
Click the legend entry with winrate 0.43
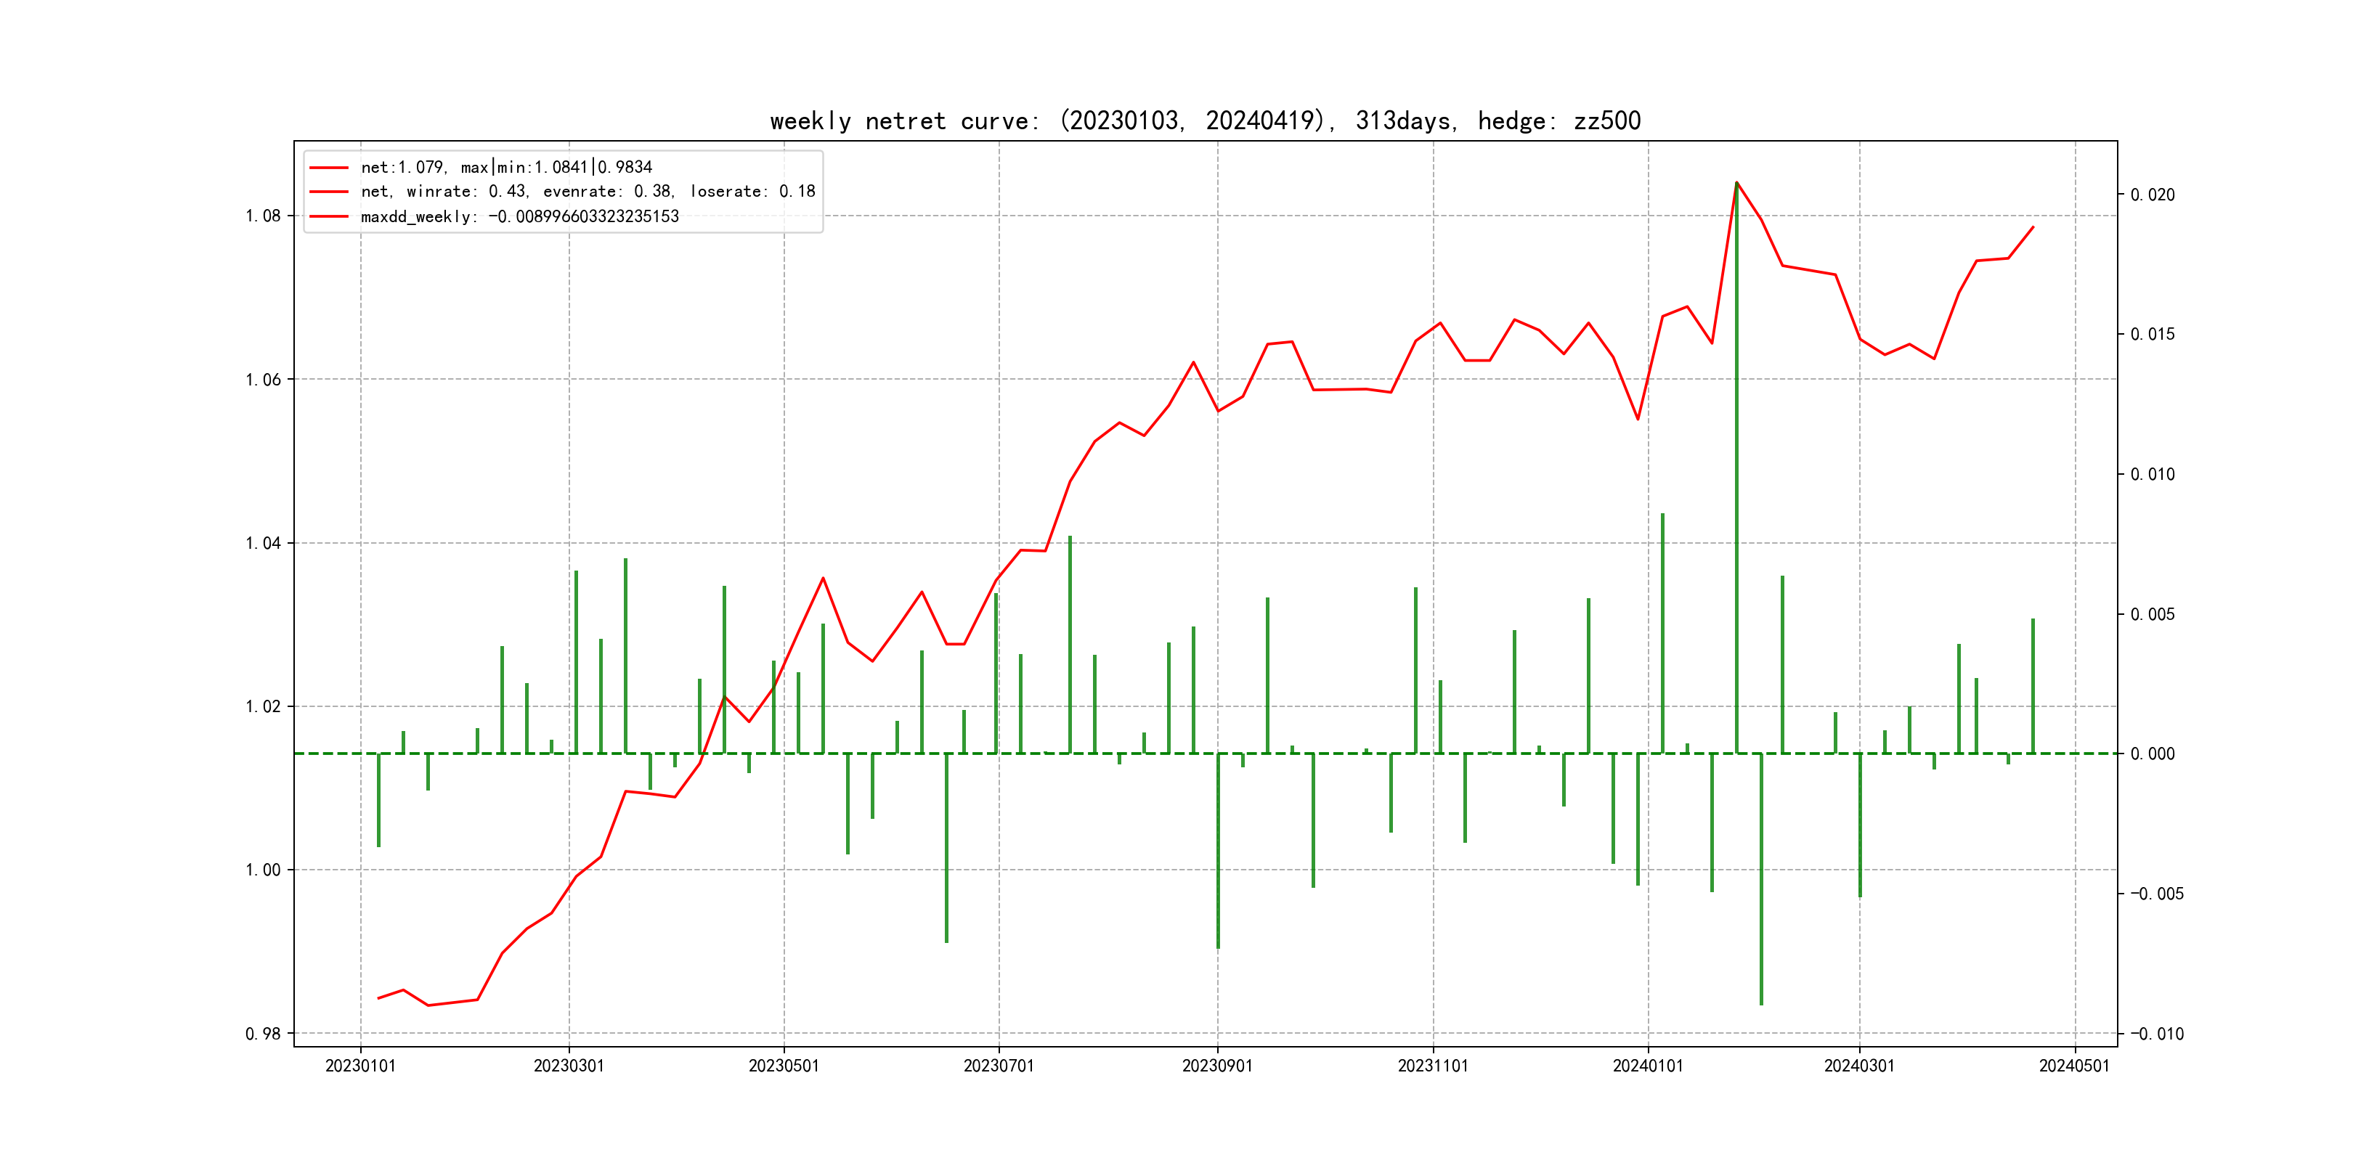[588, 192]
